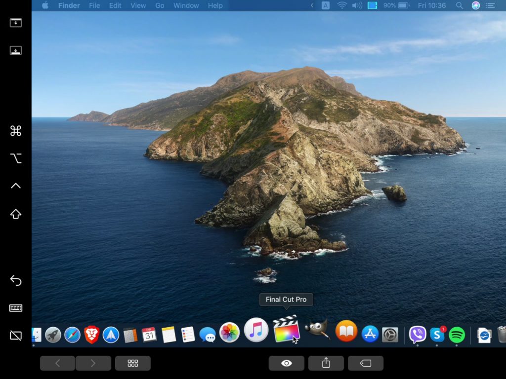Open System Preferences gear in Dock
The width and height of the screenshot is (506, 379).
pyautogui.click(x=390, y=335)
